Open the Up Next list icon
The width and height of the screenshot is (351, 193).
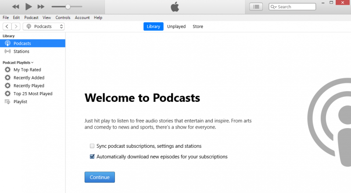coord(256,7)
